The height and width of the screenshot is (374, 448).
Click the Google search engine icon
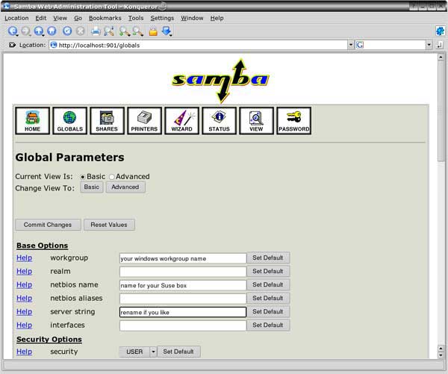pyautogui.click(x=360, y=45)
